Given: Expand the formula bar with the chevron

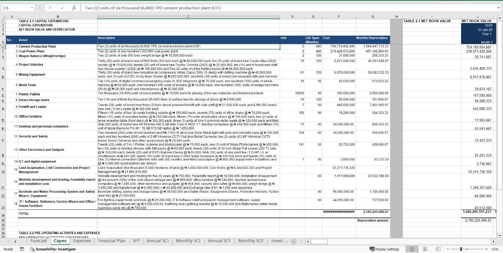Looking at the screenshot, I should tap(498, 8).
